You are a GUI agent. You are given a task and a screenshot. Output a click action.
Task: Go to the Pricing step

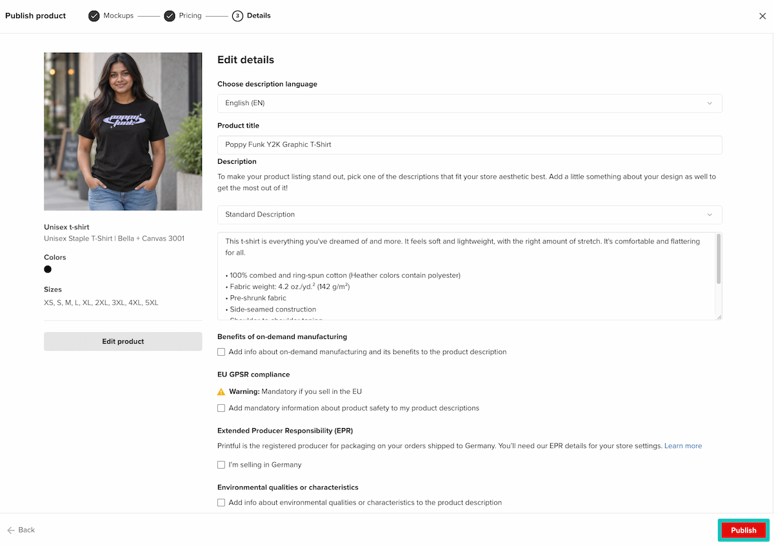tap(190, 15)
